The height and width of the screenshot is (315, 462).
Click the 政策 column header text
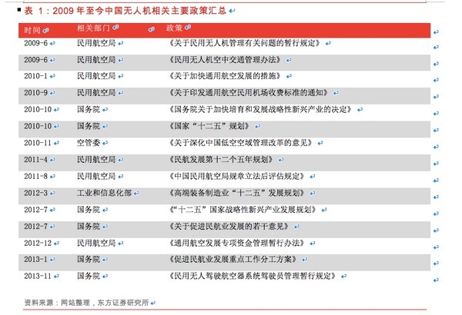[174, 28]
